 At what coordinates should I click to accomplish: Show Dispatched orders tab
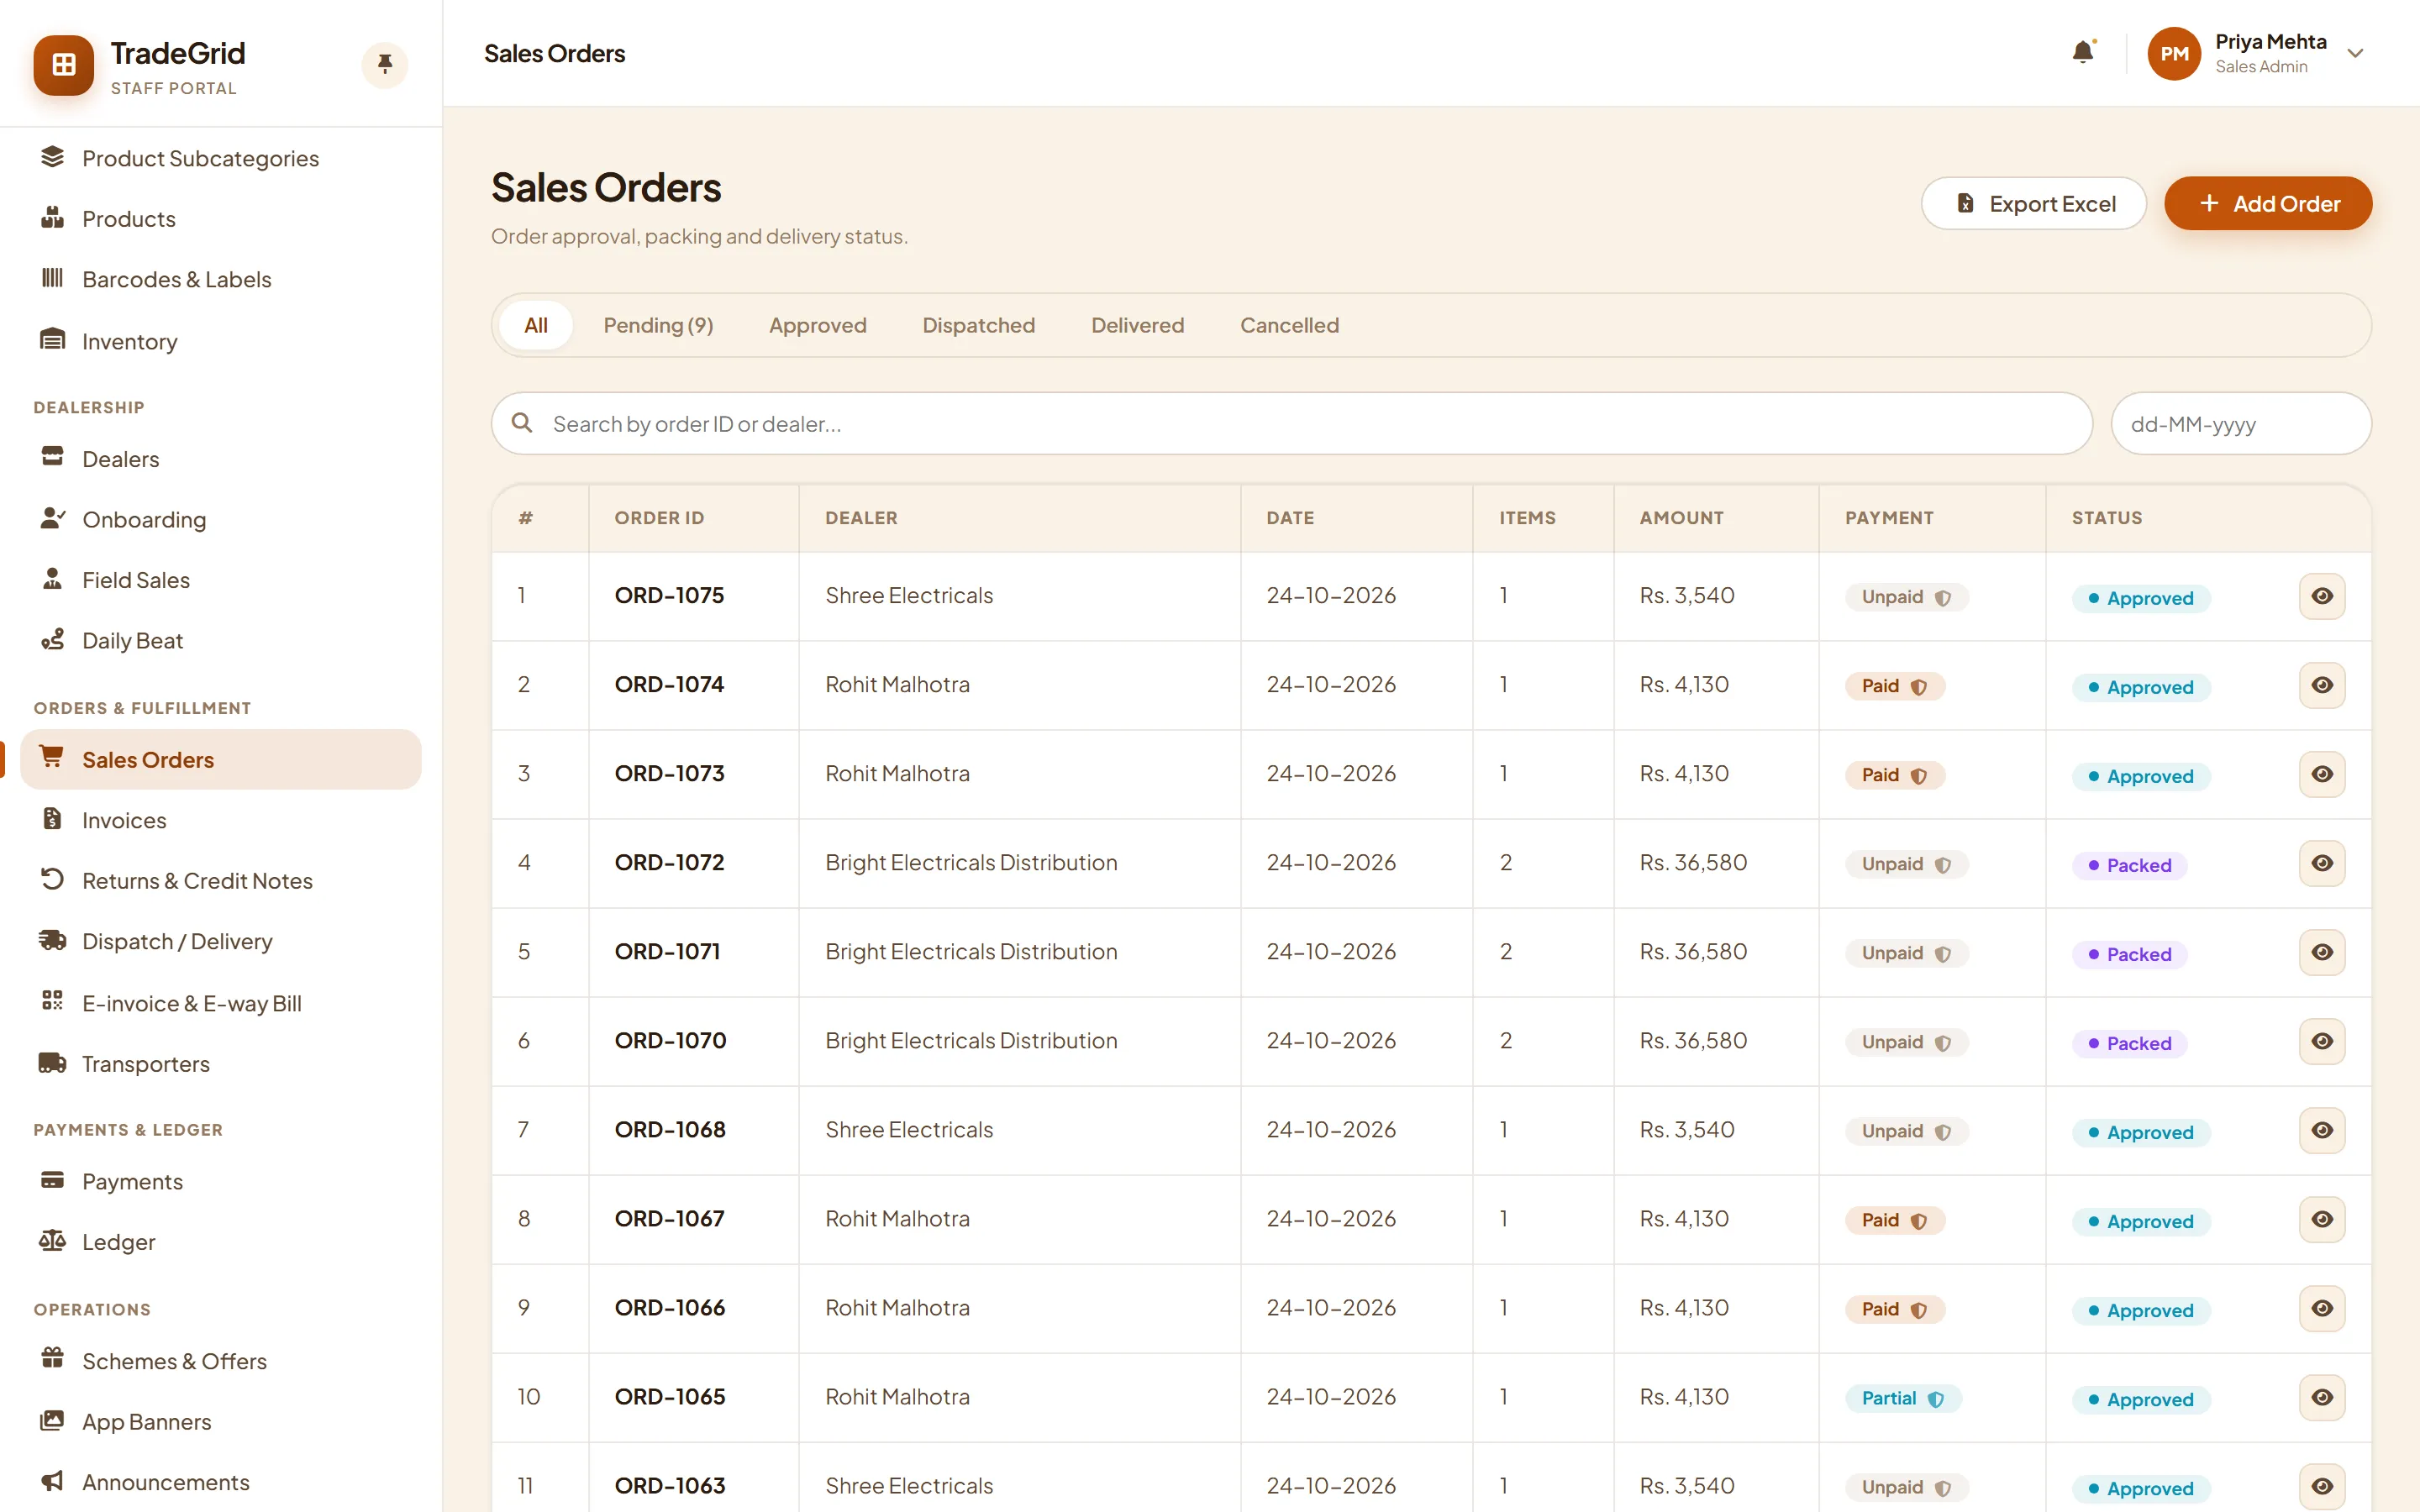point(978,325)
